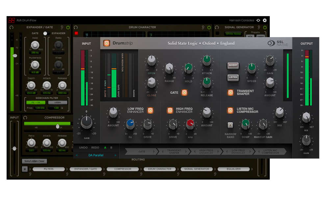Click the red square in Drum Character
Viewport: 329px width, 197px height.
(x=76, y=33)
